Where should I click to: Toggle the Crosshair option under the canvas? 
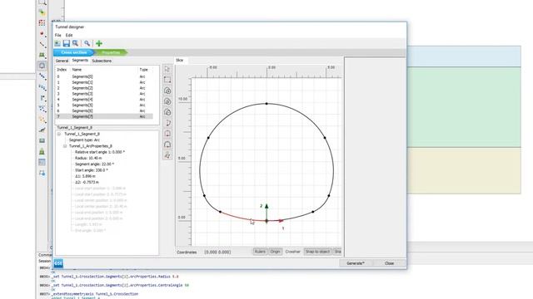(292, 252)
